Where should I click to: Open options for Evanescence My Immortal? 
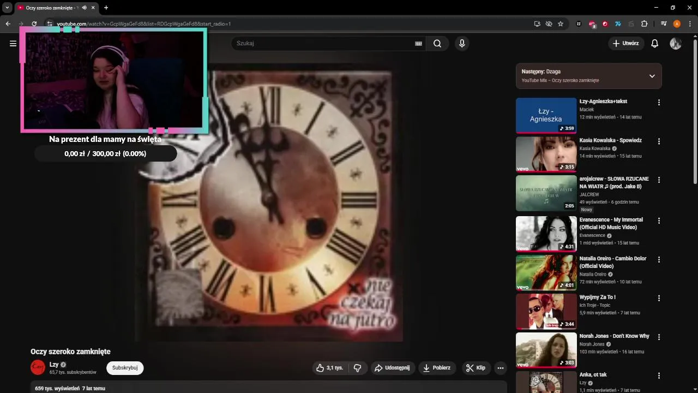pos(659,221)
